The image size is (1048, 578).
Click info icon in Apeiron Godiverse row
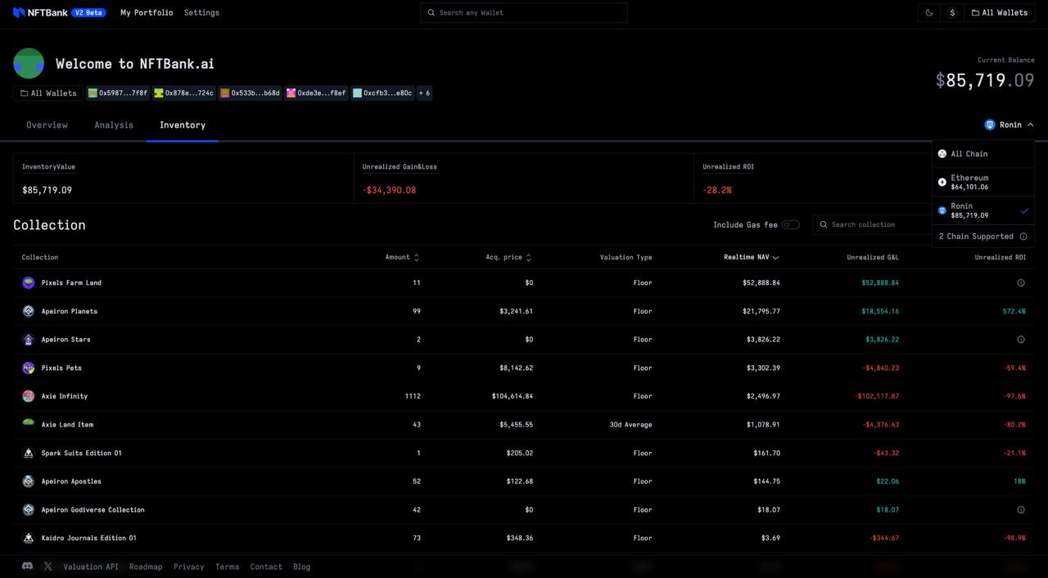click(x=1021, y=509)
